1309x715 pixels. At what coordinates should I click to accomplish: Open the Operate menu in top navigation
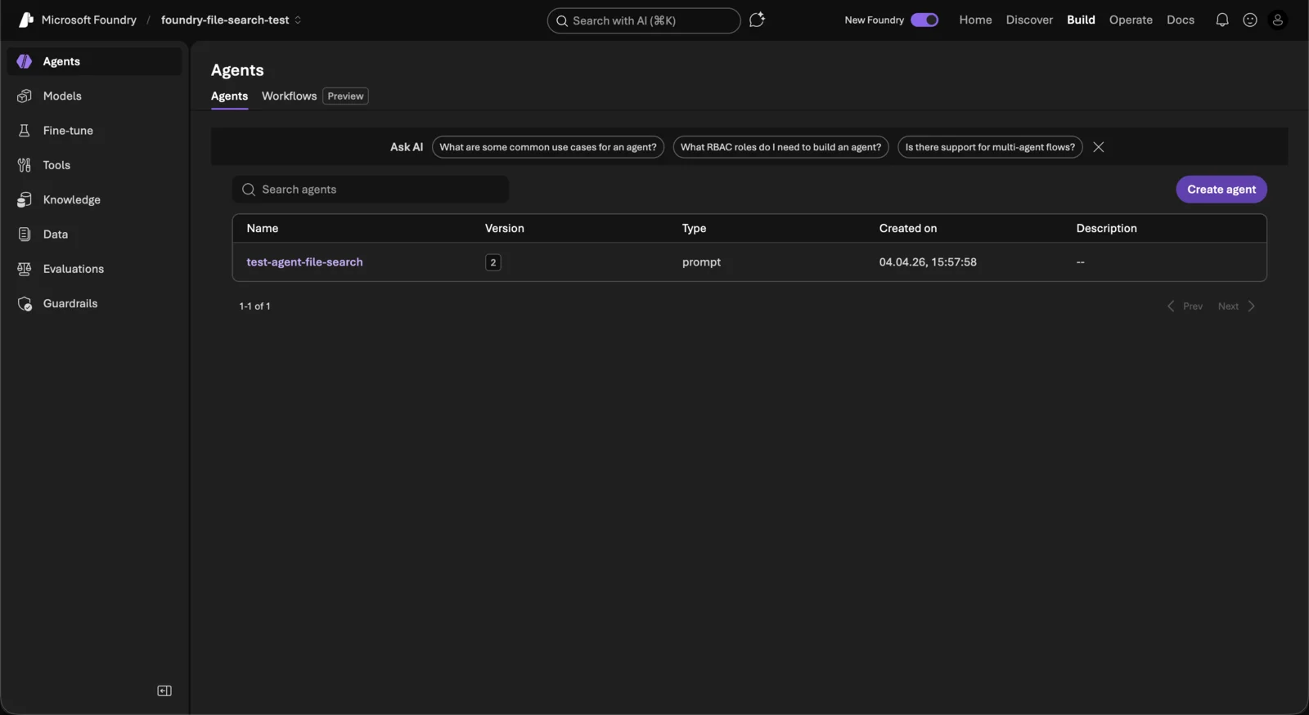click(1130, 20)
